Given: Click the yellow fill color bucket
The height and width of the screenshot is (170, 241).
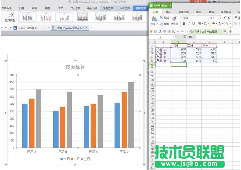Looking at the screenshot, I should point(213,24).
